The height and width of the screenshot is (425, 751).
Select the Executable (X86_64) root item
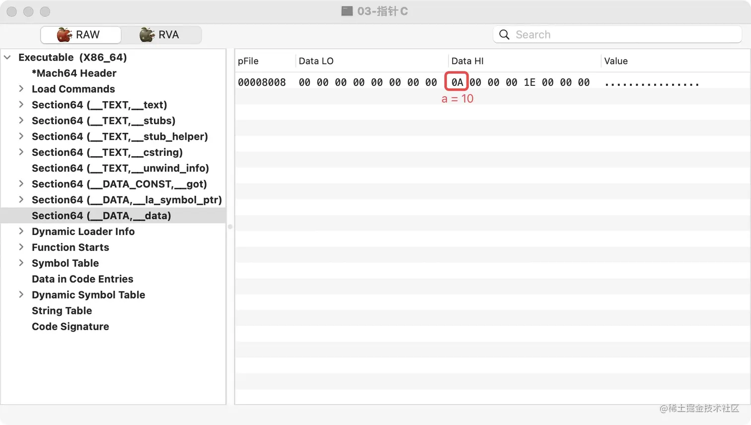(x=73, y=58)
